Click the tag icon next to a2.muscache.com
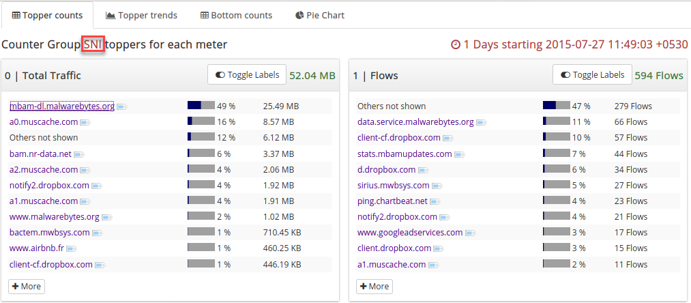Viewport: 691px width, 303px height. pyautogui.click(x=85, y=170)
